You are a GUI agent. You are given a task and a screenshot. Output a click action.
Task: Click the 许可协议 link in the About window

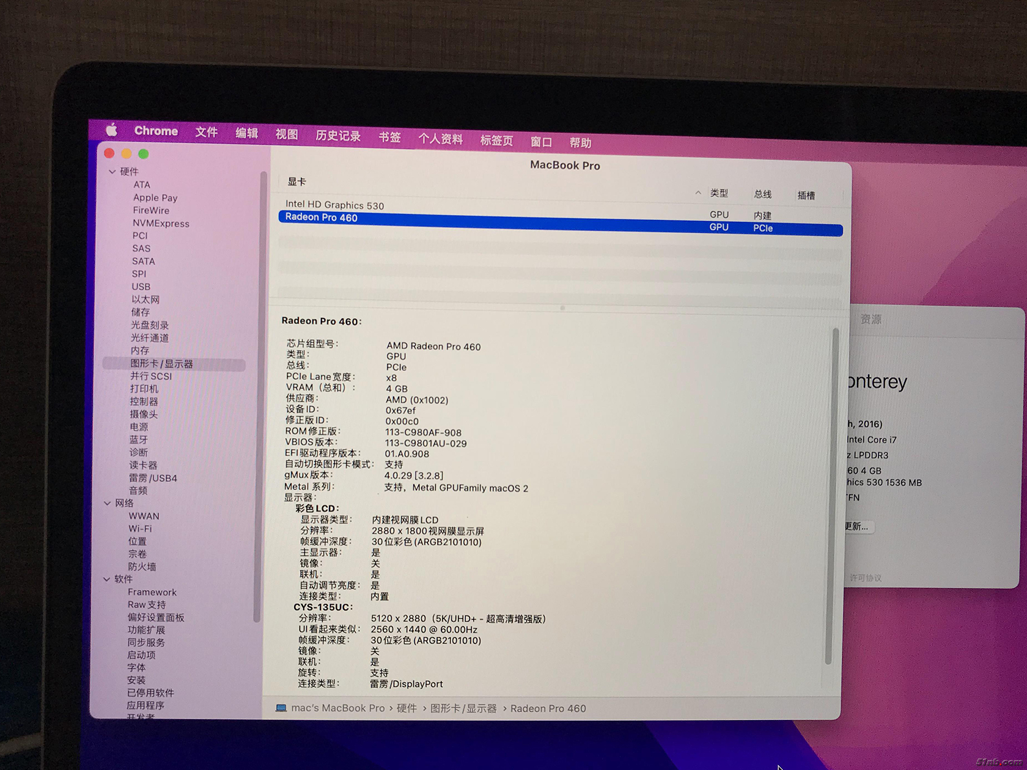tap(866, 577)
